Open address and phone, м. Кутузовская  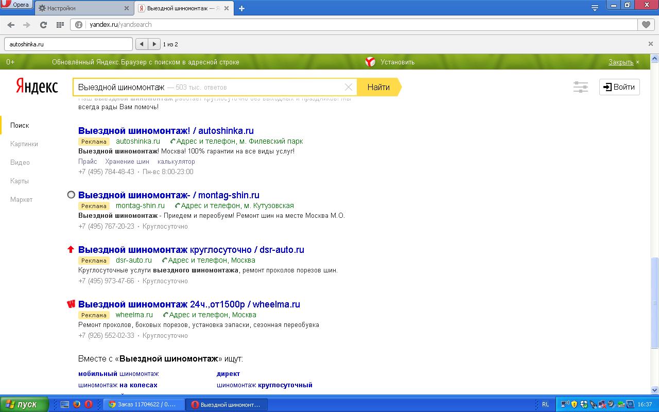235,205
